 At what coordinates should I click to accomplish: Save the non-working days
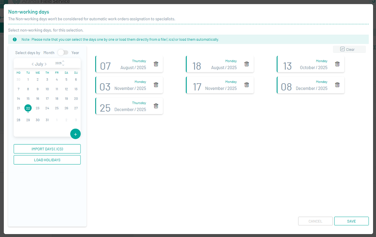coord(351,221)
